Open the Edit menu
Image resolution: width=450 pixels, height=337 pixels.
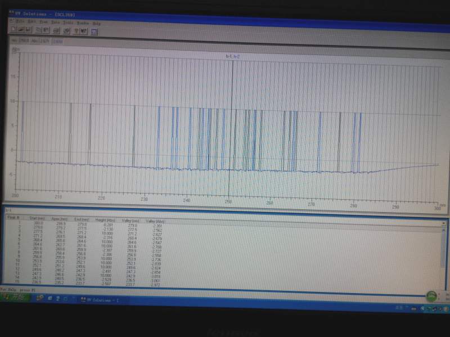(32, 21)
